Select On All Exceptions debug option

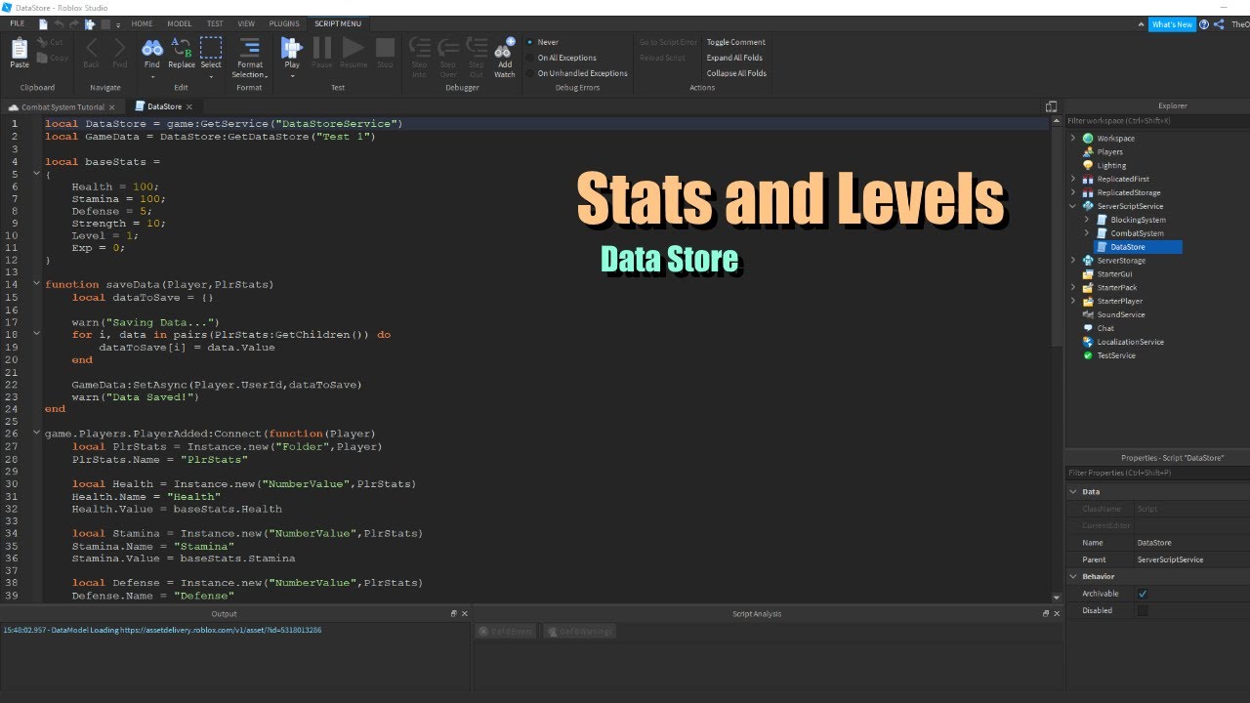(x=568, y=58)
